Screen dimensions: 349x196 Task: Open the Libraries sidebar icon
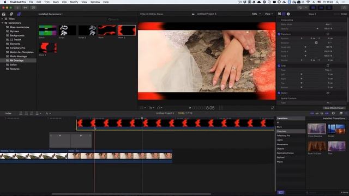4,14
